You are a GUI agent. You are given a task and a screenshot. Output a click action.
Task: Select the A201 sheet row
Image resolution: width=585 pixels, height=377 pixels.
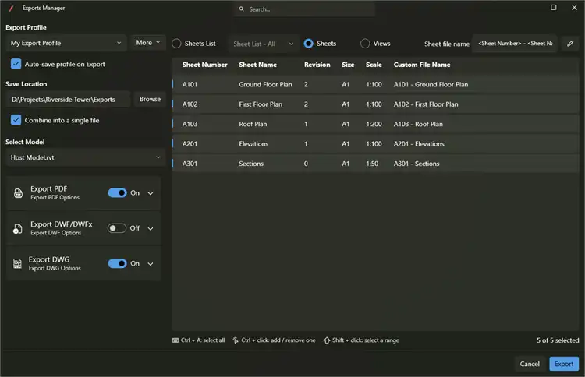coord(375,144)
